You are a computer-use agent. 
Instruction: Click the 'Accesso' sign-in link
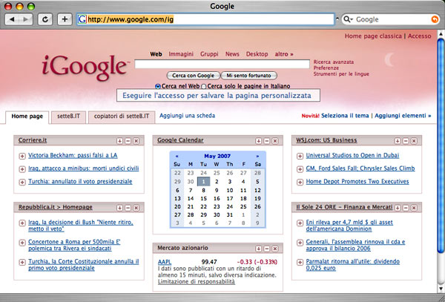[420, 36]
